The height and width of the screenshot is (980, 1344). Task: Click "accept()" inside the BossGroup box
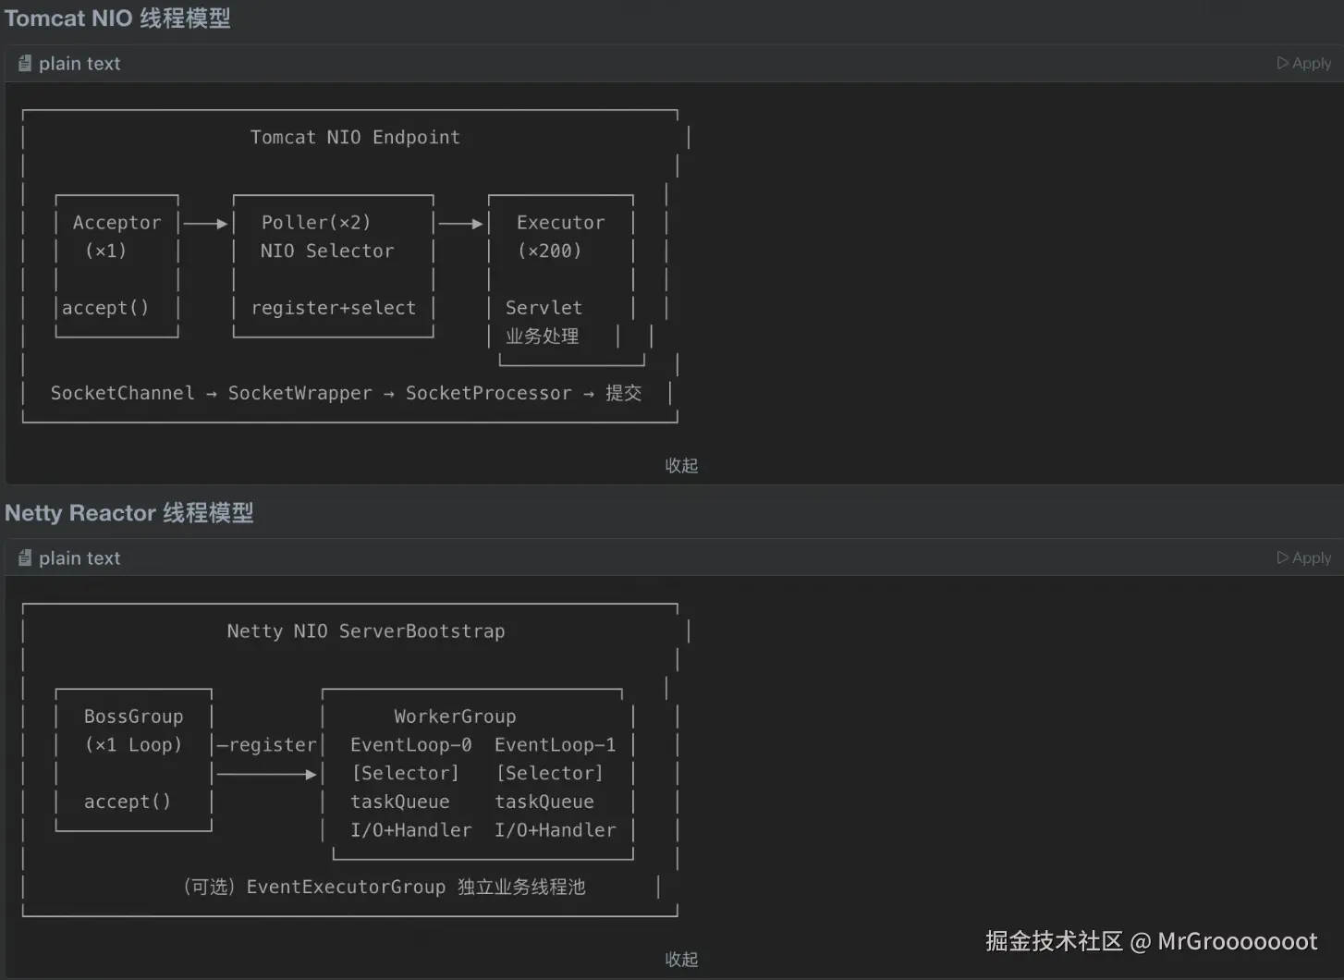(128, 802)
